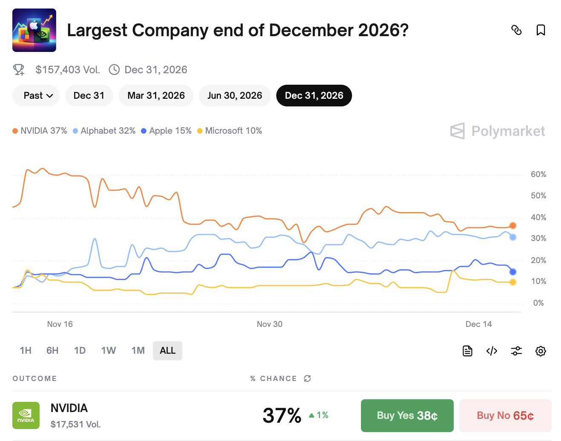This screenshot has width=561, height=441.
Task: Open the chart settings gear
Action: point(541,351)
